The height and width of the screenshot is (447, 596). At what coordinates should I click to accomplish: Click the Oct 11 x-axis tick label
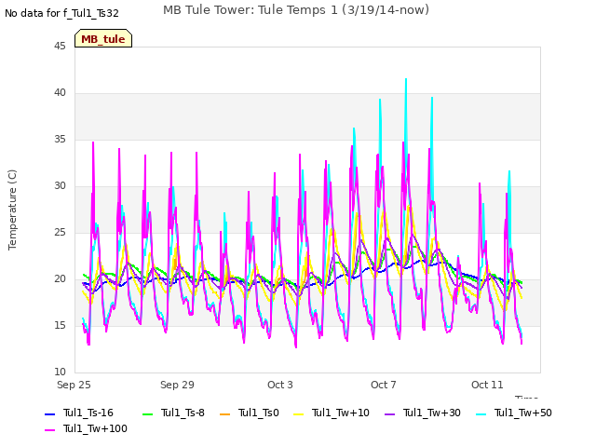[x=487, y=385]
